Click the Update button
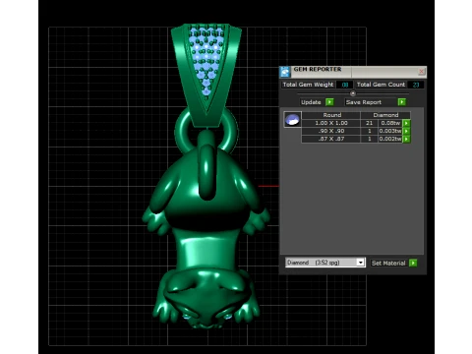 coord(311,102)
